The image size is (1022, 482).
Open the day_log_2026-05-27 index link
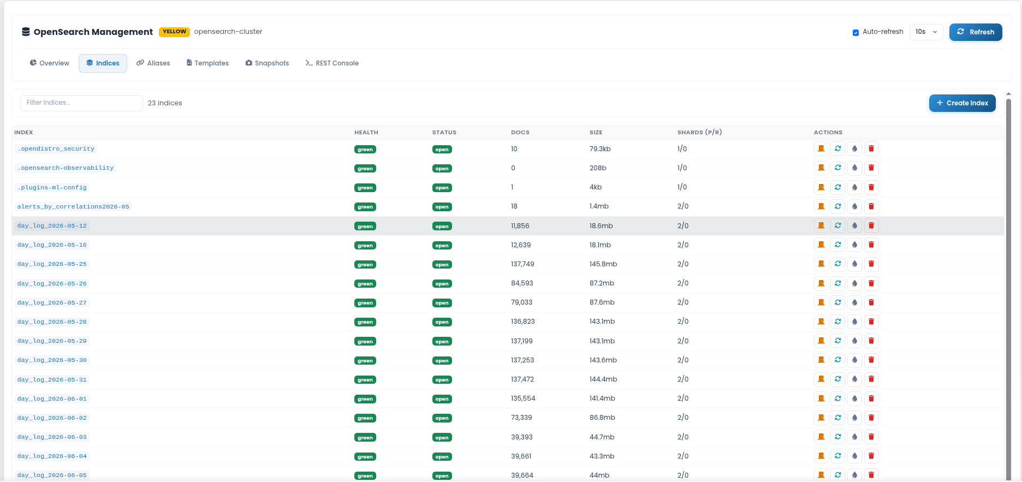coord(52,302)
